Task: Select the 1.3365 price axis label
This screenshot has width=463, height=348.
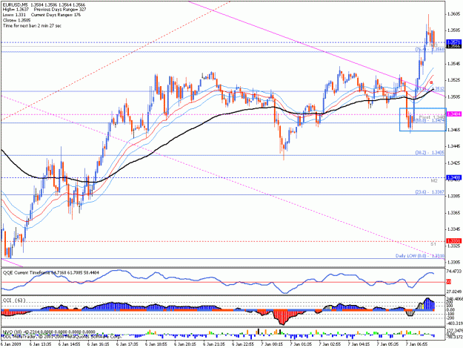Action: click(454, 213)
